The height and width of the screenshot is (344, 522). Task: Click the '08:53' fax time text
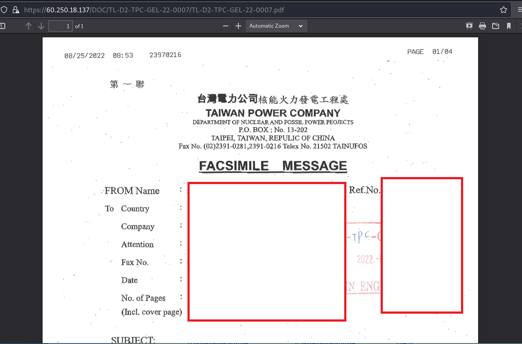pos(123,56)
